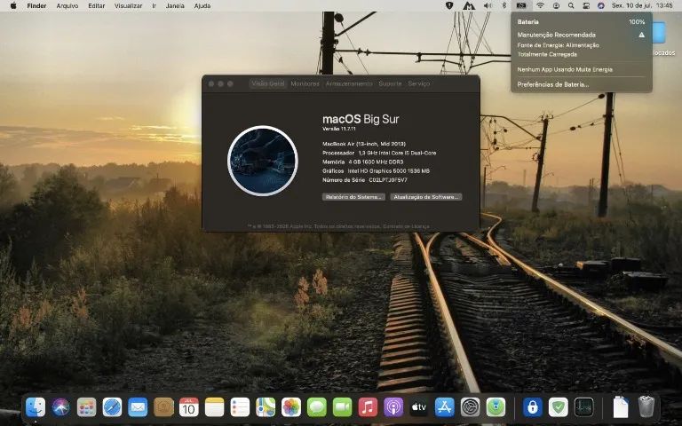Image resolution: width=682 pixels, height=426 pixels.
Task: Open Safari browser from the Dock
Action: (112, 407)
